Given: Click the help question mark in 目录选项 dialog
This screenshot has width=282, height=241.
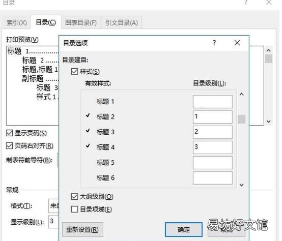Looking at the screenshot, I should click(214, 43).
